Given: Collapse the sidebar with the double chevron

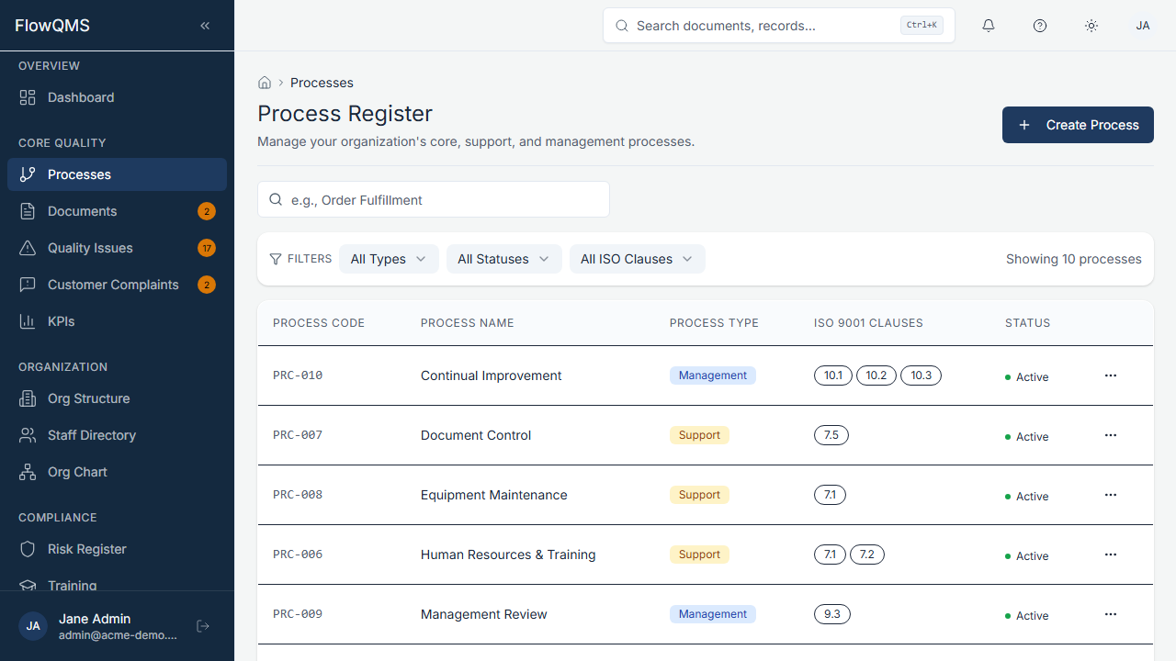Looking at the screenshot, I should tap(204, 25).
